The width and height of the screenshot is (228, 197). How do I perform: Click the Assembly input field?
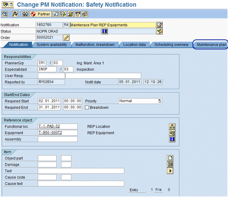pyautogui.click(x=57, y=139)
